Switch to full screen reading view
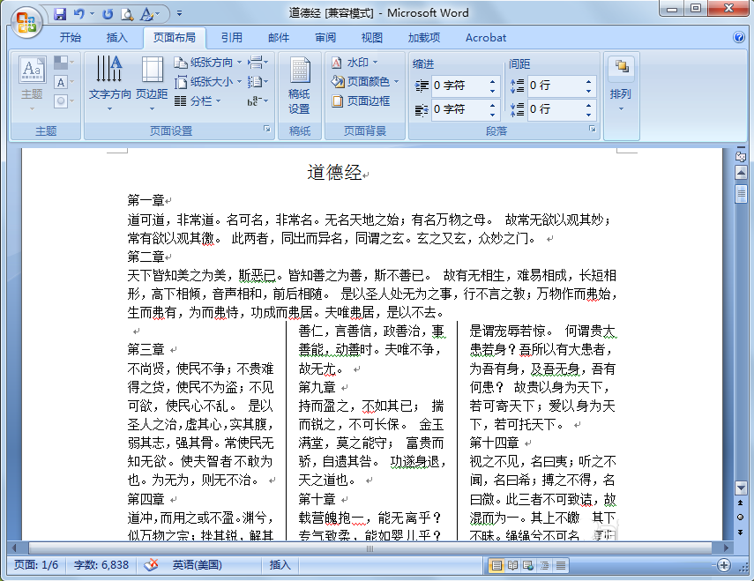This screenshot has width=754, height=581. [513, 565]
